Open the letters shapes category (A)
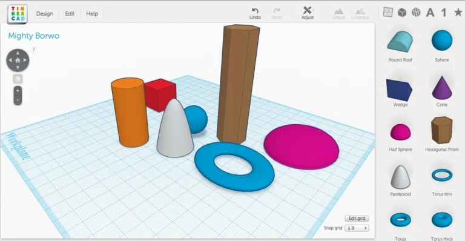Screen dimensions: 465x241 430,13
